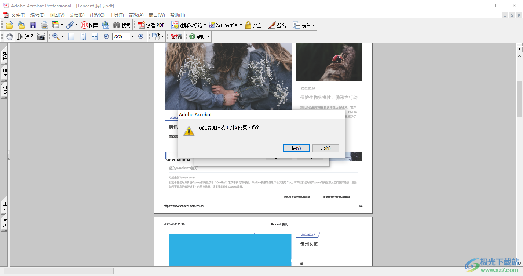Click the Print icon
The height and width of the screenshot is (276, 523).
(x=45, y=25)
